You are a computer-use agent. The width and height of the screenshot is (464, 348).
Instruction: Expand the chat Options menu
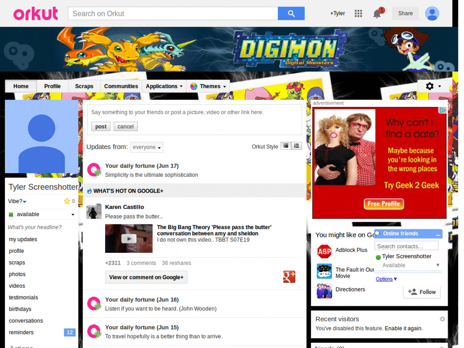tap(386, 279)
